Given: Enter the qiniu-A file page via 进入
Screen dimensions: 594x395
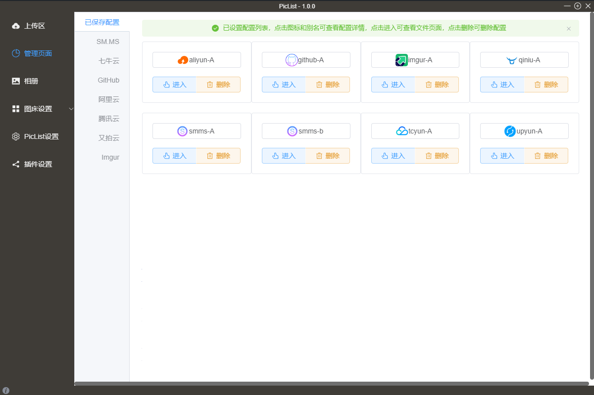Looking at the screenshot, I should coord(502,85).
